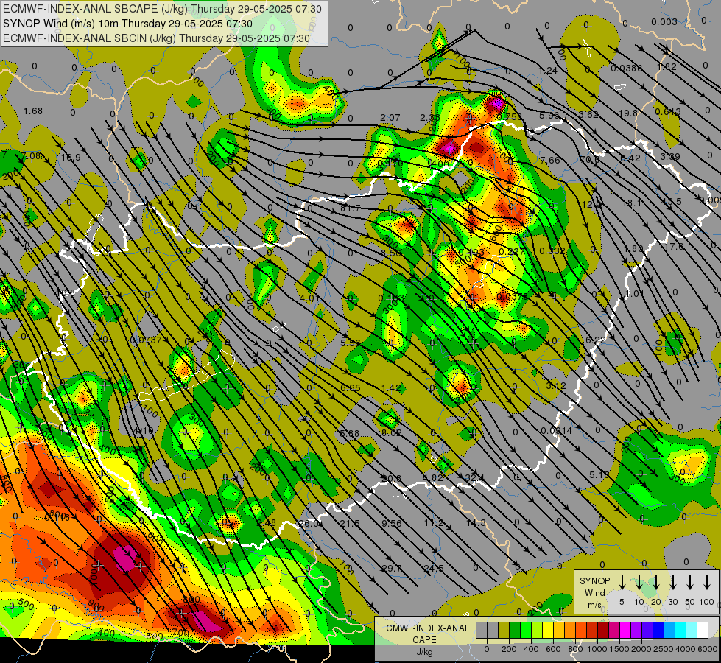Click the map value '32.4'

[x=474, y=477]
